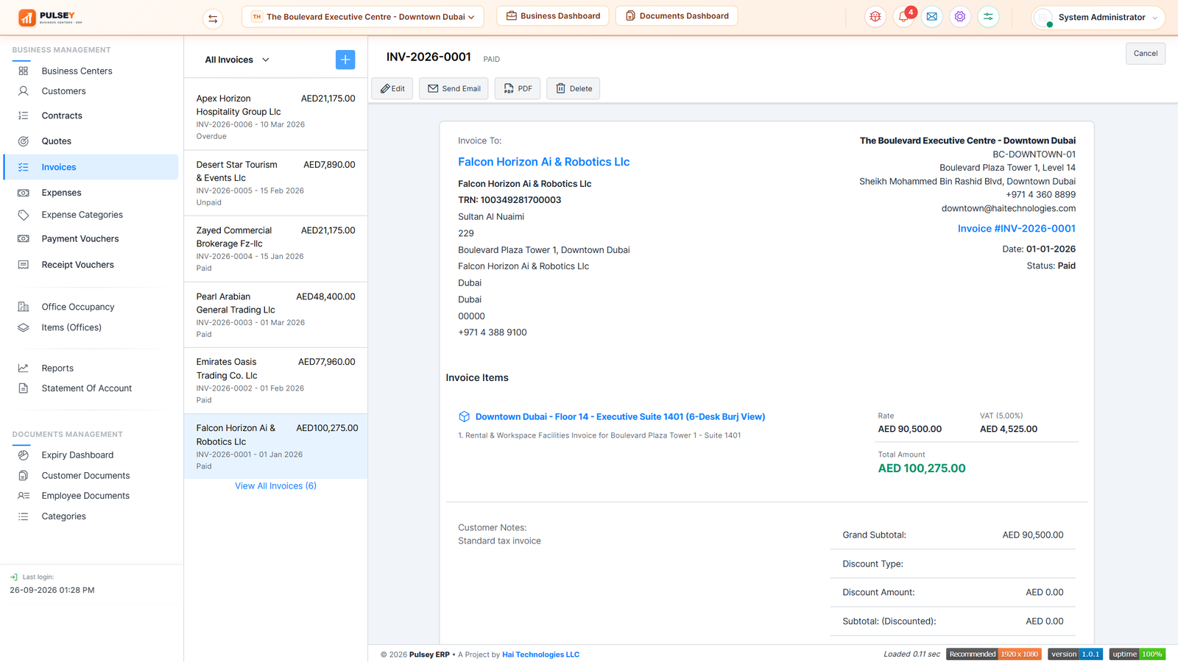Click the Office Occupancy building icon
Viewport: 1178px width, 662px height.
[x=24, y=307]
